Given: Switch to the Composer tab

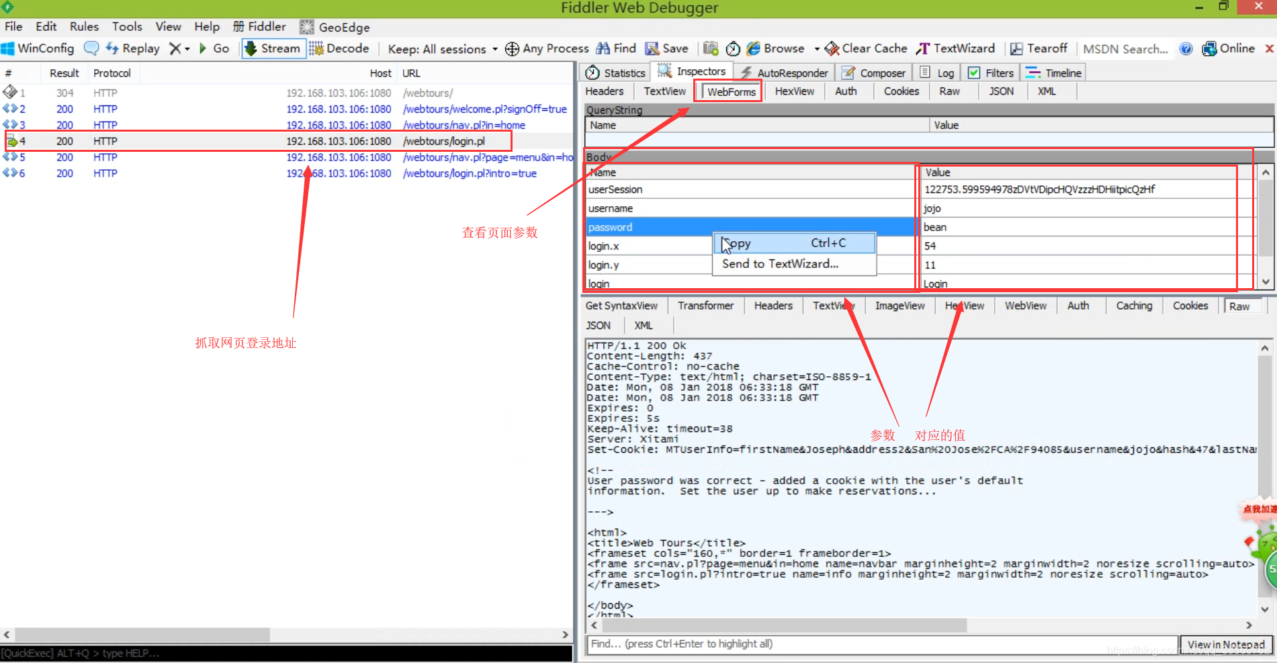Looking at the screenshot, I should tap(873, 73).
